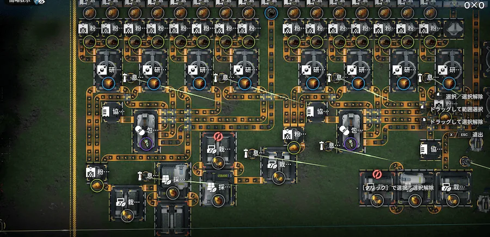
Task: Select the blue-circled item on the central vertical belt
Action: tap(271, 13)
